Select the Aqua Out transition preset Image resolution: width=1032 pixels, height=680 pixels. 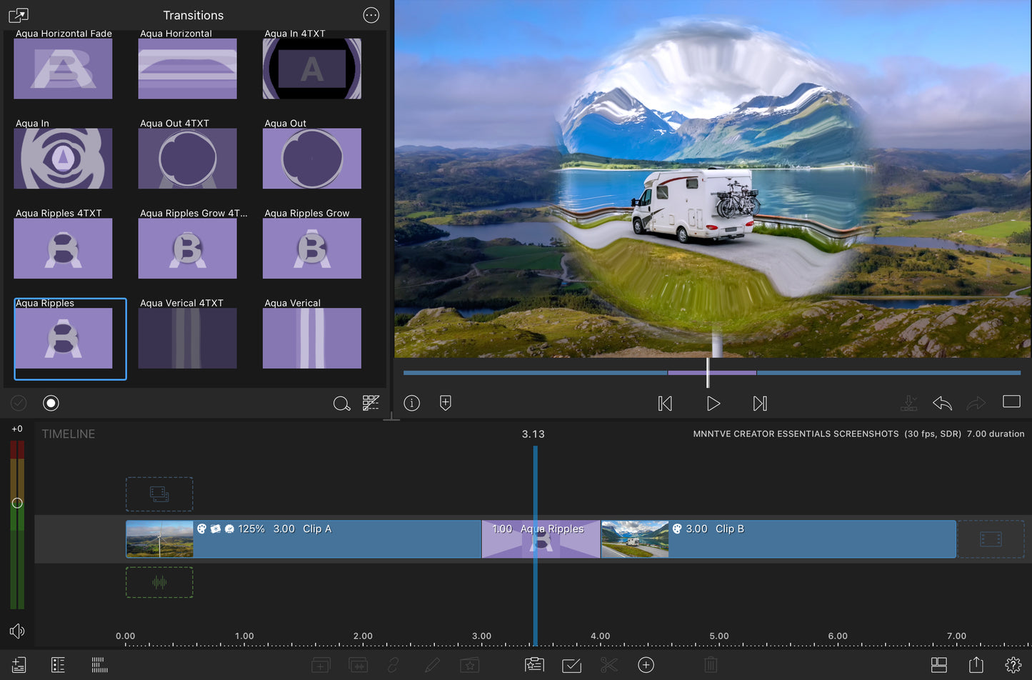(x=311, y=158)
